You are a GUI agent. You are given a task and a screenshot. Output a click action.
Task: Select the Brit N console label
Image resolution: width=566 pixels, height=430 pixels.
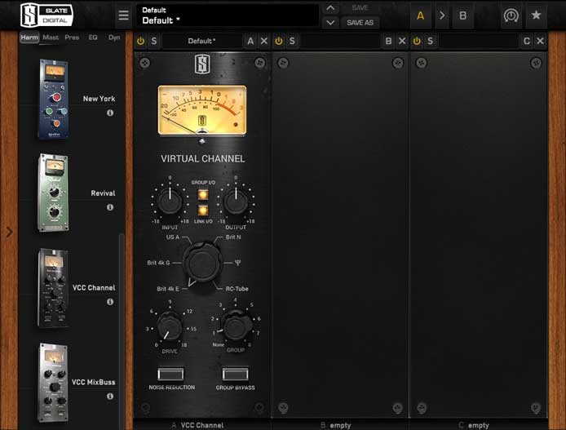point(233,237)
